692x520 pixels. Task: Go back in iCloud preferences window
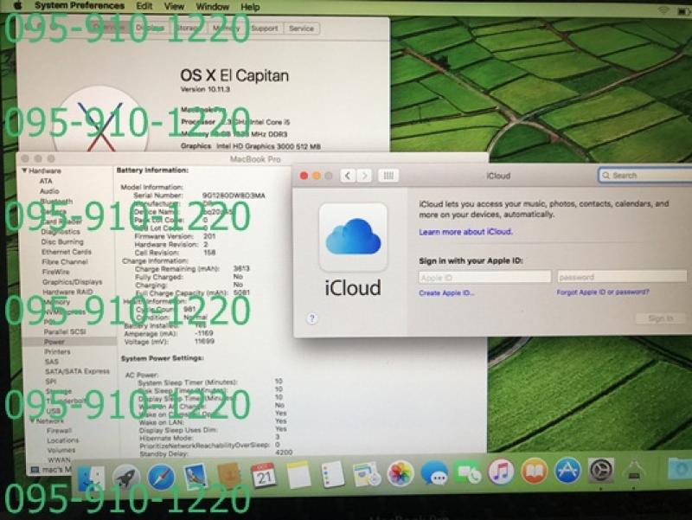click(348, 176)
